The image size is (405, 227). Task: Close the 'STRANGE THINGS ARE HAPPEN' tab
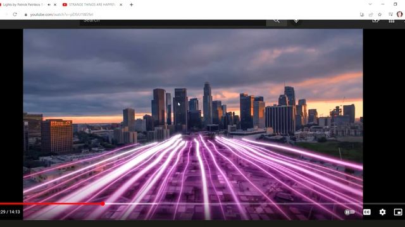(x=121, y=4)
